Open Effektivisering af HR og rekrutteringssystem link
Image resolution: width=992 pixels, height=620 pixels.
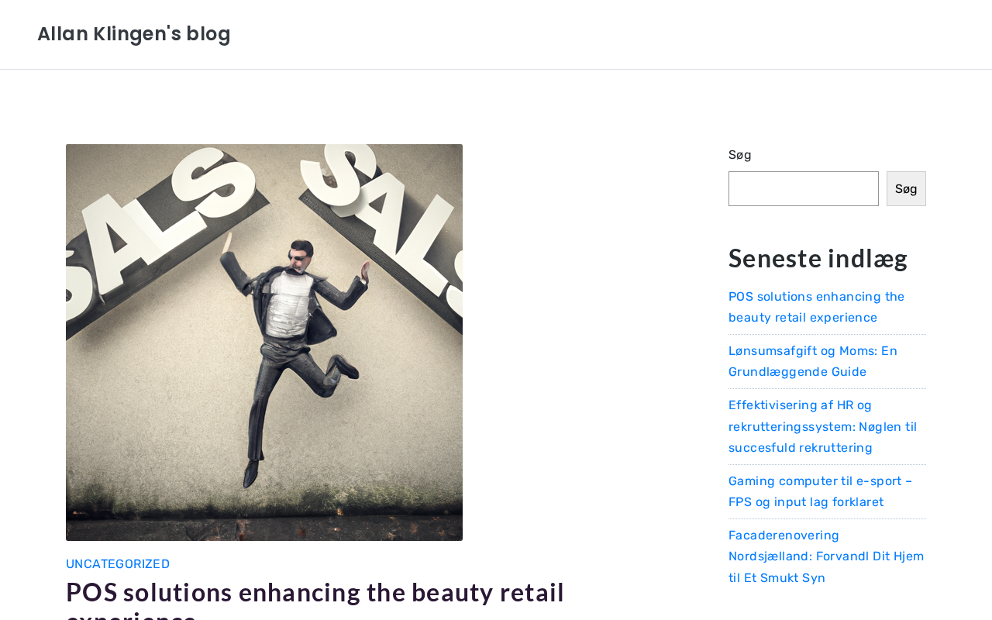[x=822, y=426]
